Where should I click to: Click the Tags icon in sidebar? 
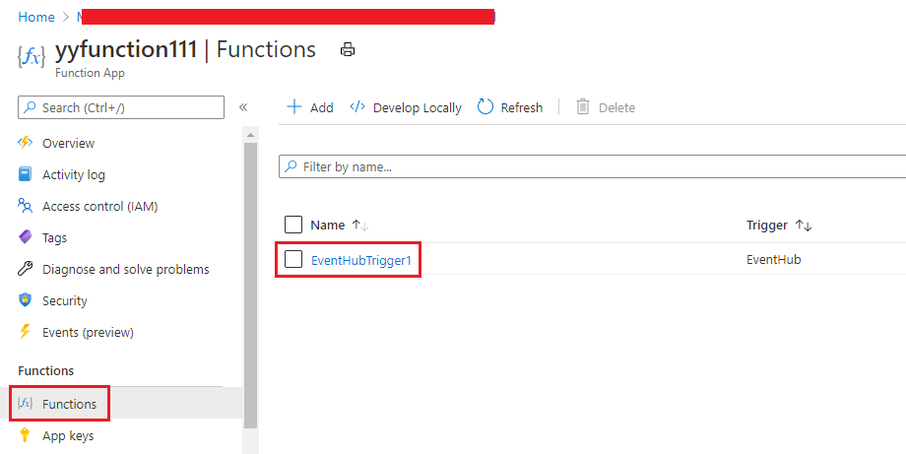pos(26,237)
